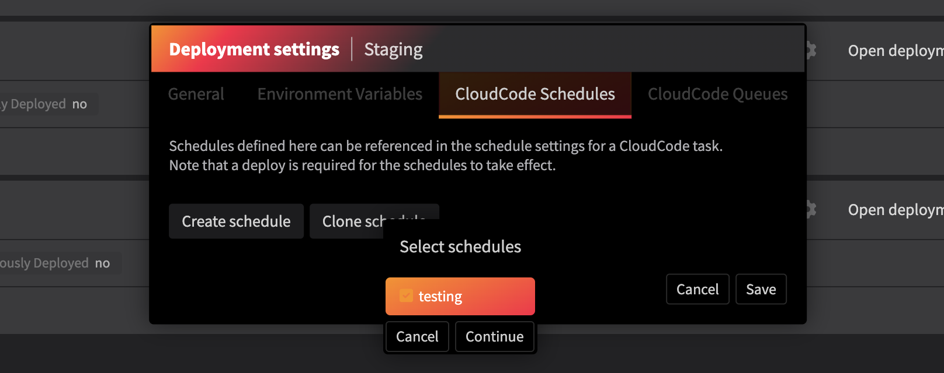Cancel the Select schedules popup
The width and height of the screenshot is (944, 373).
(x=417, y=337)
